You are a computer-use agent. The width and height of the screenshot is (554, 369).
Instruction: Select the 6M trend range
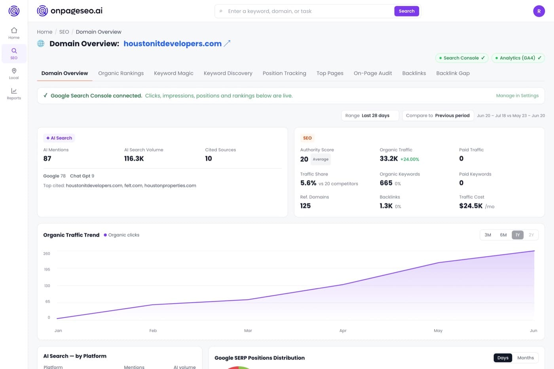point(503,235)
